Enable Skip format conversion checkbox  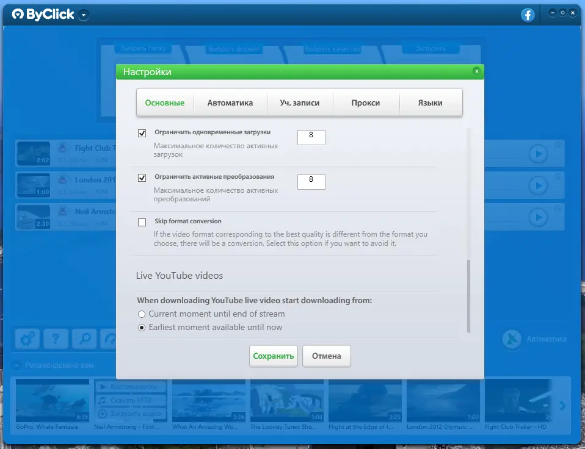click(x=142, y=223)
